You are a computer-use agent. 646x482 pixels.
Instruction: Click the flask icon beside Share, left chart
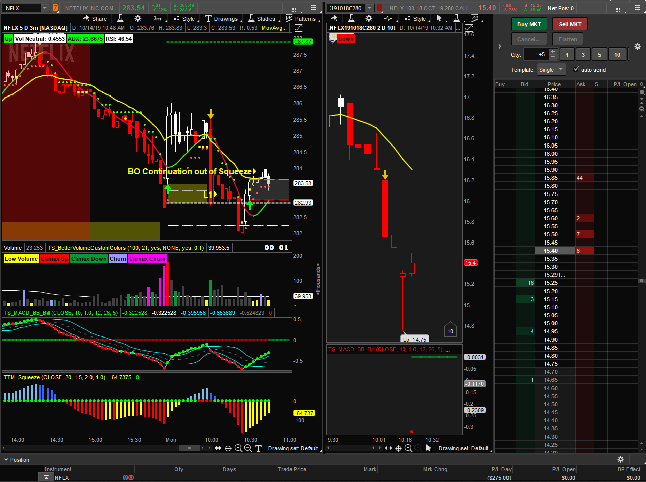(120, 19)
